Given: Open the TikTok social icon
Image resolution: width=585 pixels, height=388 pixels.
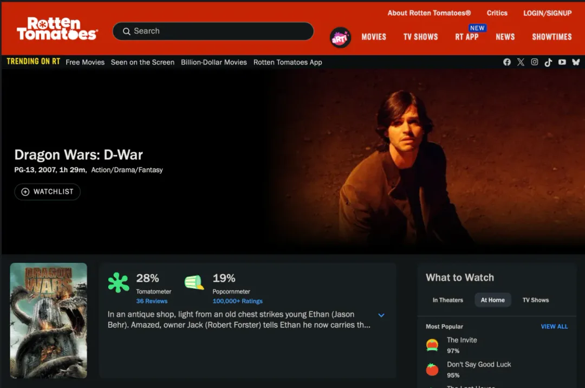Looking at the screenshot, I should [548, 62].
